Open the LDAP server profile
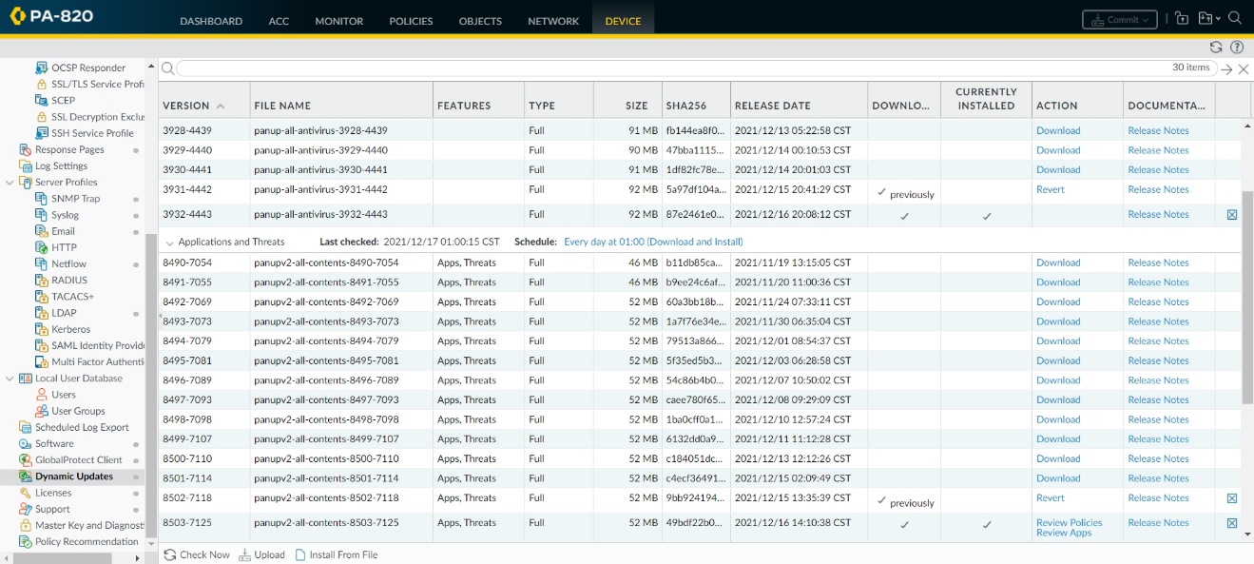The width and height of the screenshot is (1254, 564). tap(64, 313)
